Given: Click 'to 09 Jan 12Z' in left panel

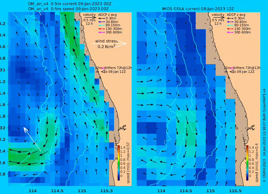Looking at the screenshot, I should (115, 72).
